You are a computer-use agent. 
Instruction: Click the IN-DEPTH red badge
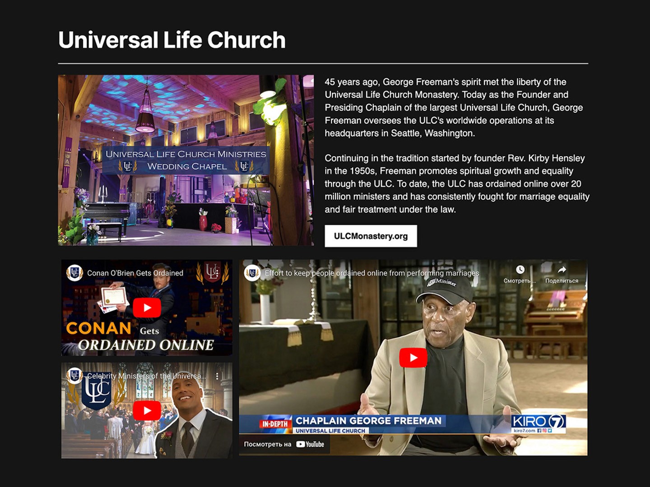275,424
